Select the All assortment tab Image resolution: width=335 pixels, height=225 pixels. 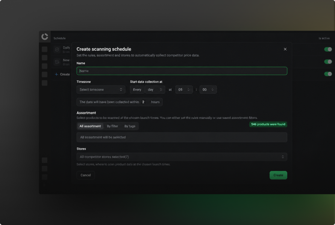click(x=90, y=126)
